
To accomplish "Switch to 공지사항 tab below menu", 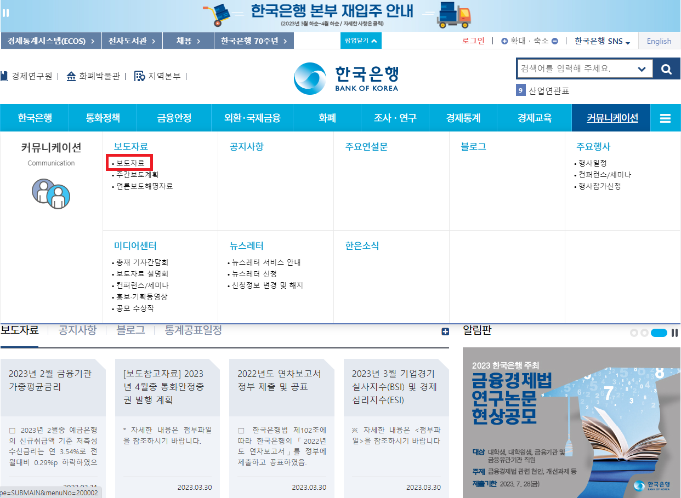I will click(x=77, y=330).
